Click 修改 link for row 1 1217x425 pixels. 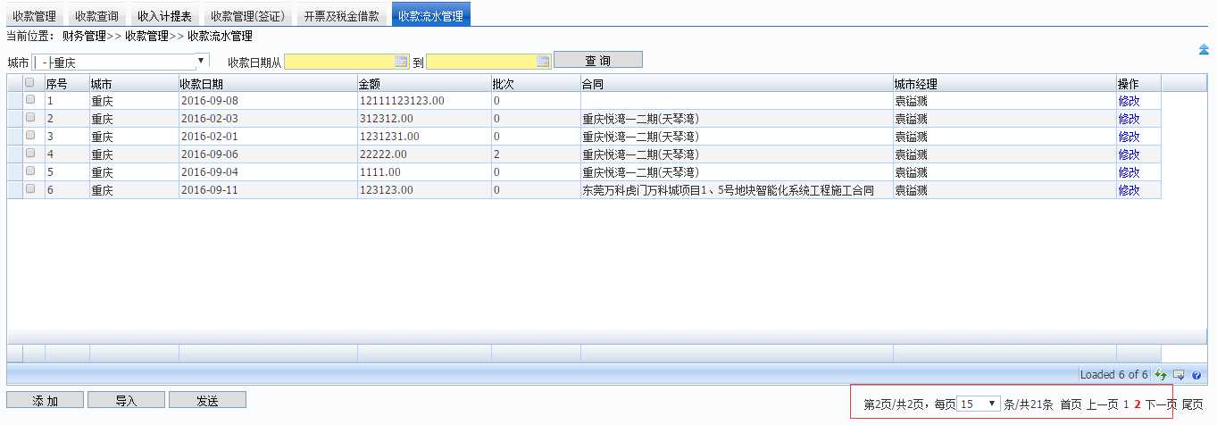pyautogui.click(x=1129, y=101)
